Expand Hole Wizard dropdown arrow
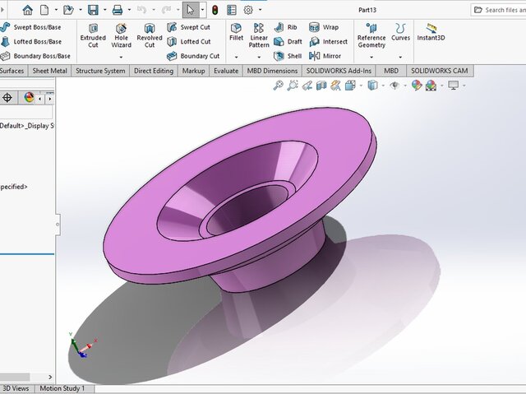The width and height of the screenshot is (526, 394). pos(121,57)
